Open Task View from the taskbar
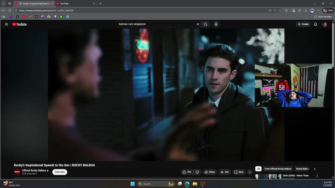Viewport: 335px width, 188px height. 180,184
